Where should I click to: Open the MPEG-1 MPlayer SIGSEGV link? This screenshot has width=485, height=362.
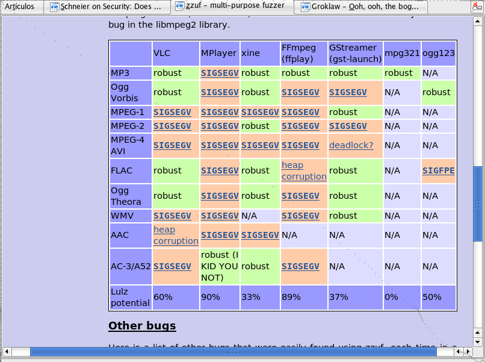(x=220, y=112)
